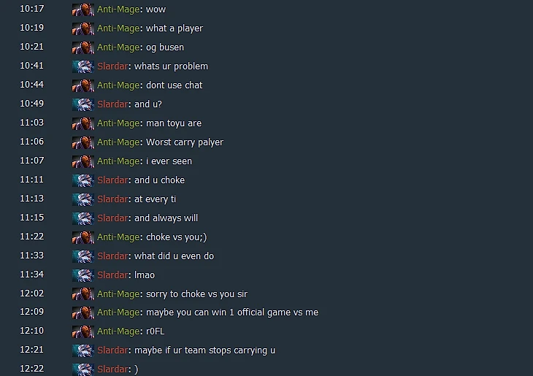The image size is (533, 376).
Task: Click Anti-Mage icon beside 'dont use chat'
Action: click(x=83, y=85)
